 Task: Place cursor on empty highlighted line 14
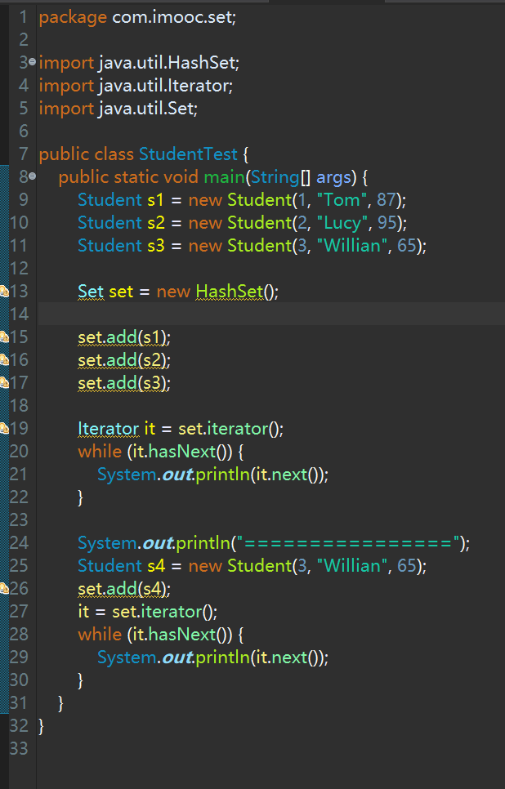(x=270, y=314)
